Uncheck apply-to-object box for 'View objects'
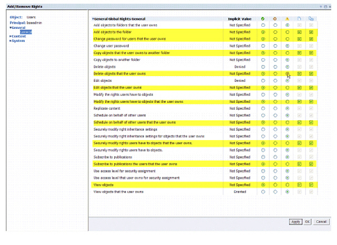The image size is (337, 245). (x=299, y=185)
